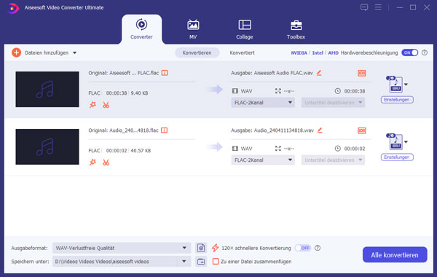Image resolution: width=437 pixels, height=277 pixels.
Task: Expand the Speichern unter path dropdown
Action: coord(184,262)
